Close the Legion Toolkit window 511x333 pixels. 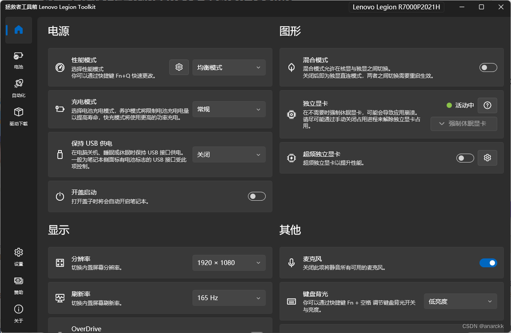pyautogui.click(x=501, y=7)
